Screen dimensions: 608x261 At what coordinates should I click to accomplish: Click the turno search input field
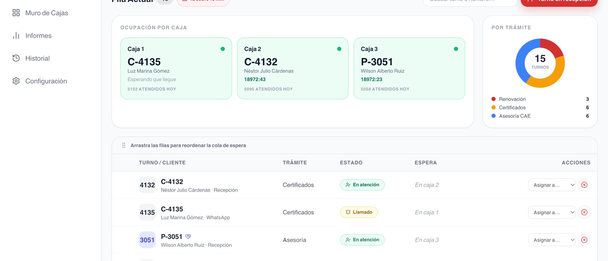click(x=470, y=2)
